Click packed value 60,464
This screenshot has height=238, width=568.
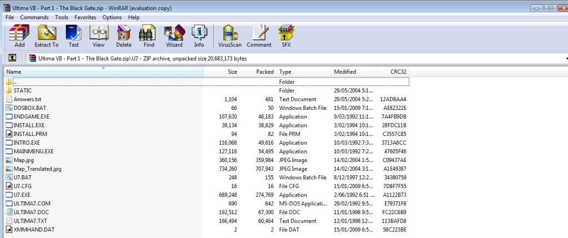(x=266, y=221)
